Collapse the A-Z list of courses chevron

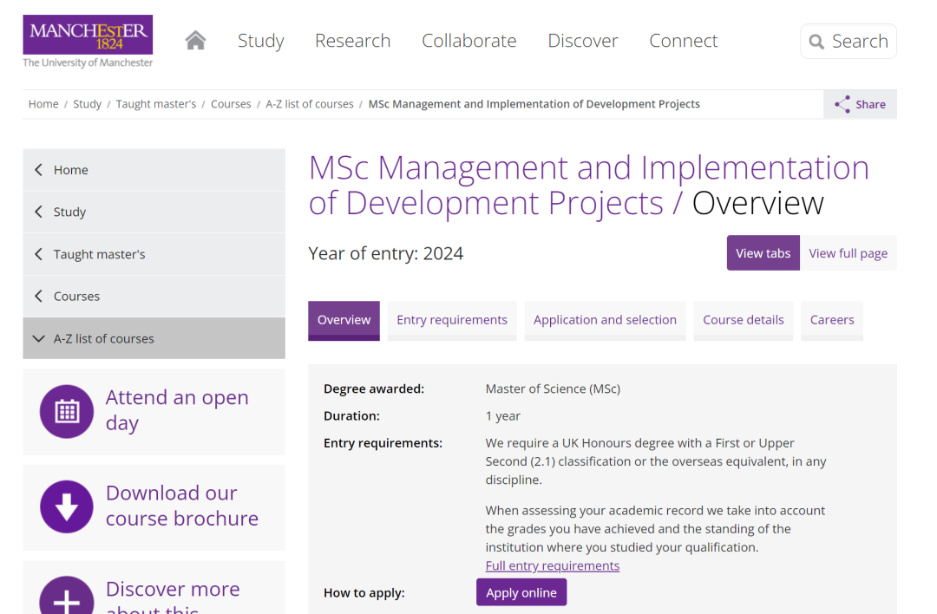(x=39, y=339)
